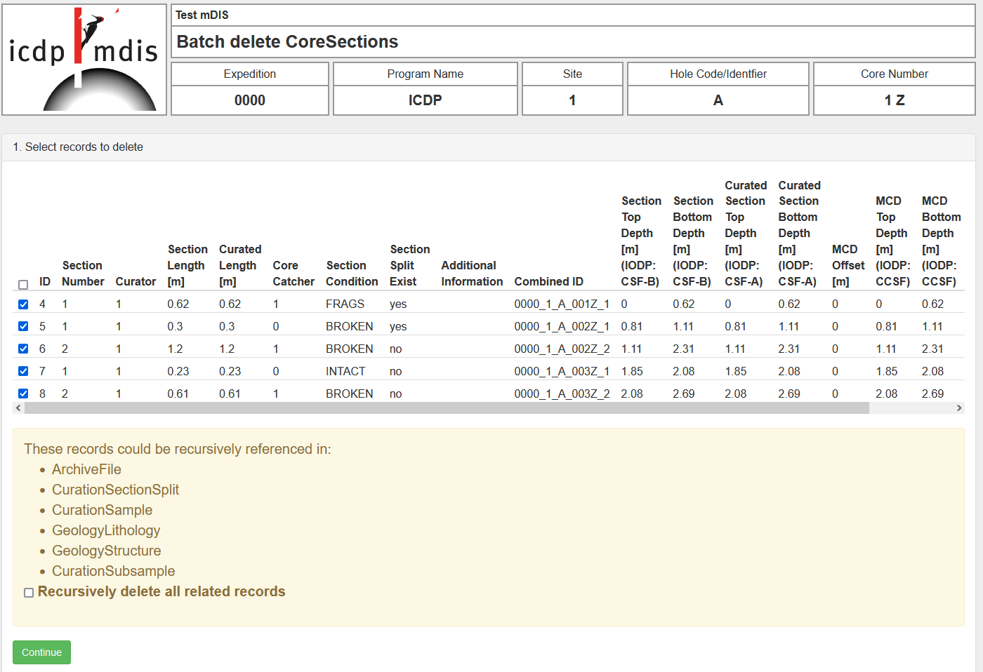Uncheck the checkbox for record ID 5

click(23, 327)
